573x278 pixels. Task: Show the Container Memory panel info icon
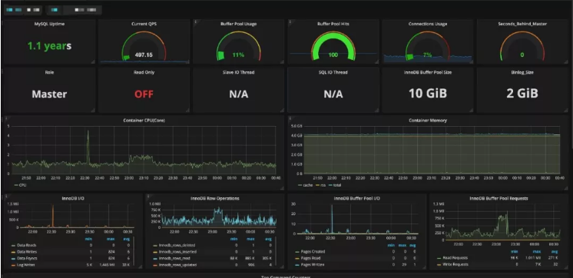290,119
